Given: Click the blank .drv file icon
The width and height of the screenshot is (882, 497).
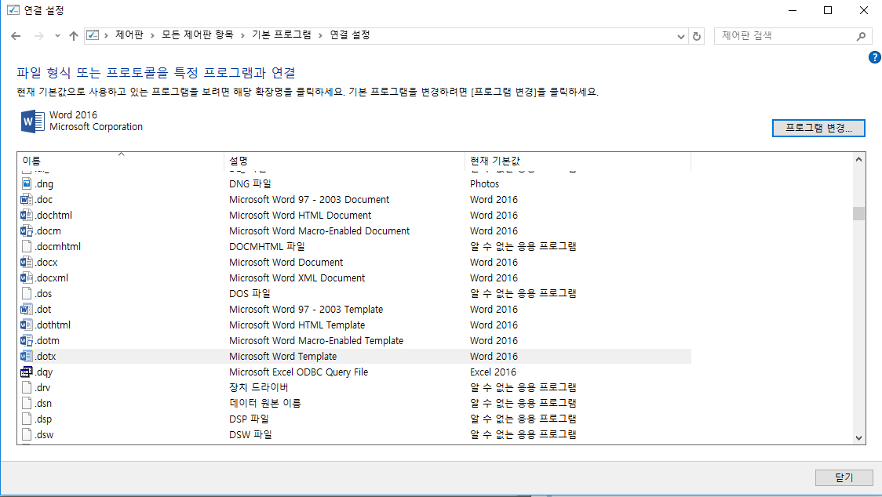Looking at the screenshot, I should (x=27, y=387).
